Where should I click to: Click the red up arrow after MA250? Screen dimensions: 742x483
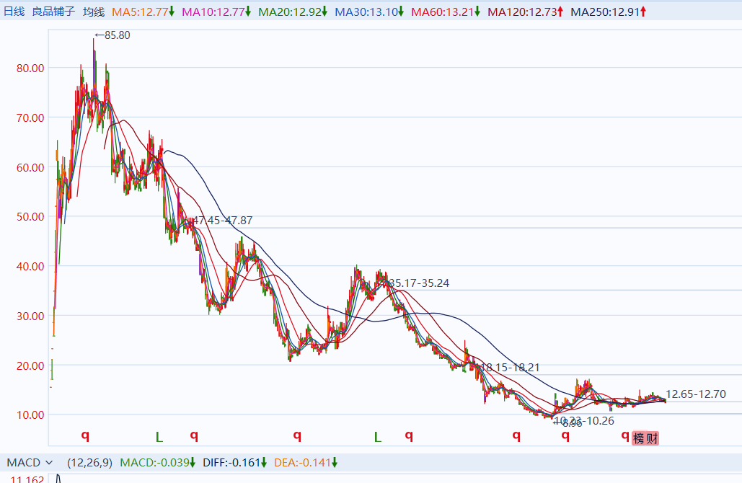642,12
